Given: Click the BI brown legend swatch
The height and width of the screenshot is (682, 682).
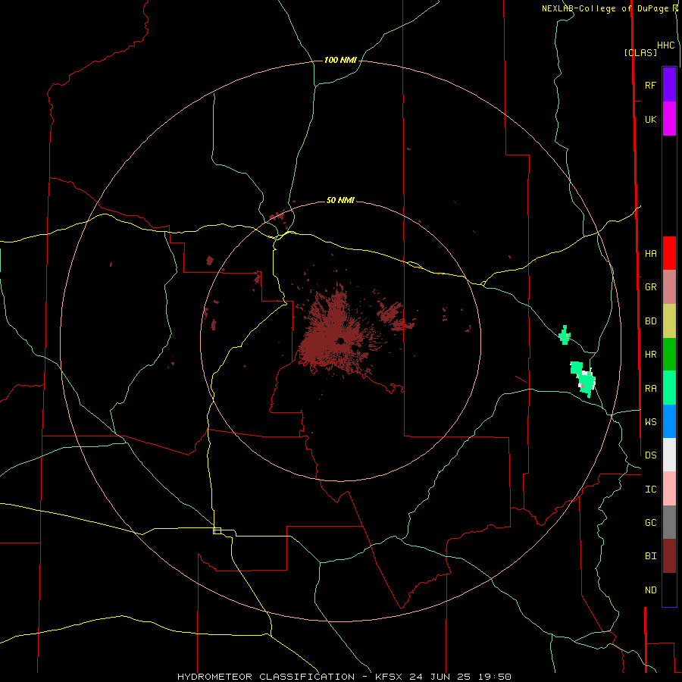Looking at the screenshot, I should pos(669,556).
